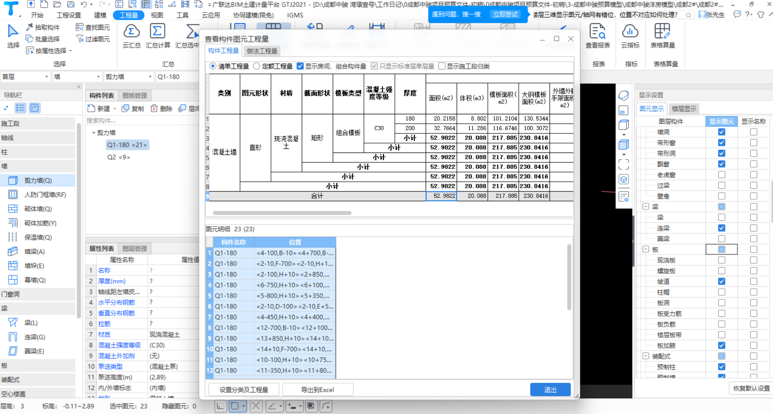Click 恢复默认设置 button
This screenshot has width=773, height=414.
tap(751, 388)
